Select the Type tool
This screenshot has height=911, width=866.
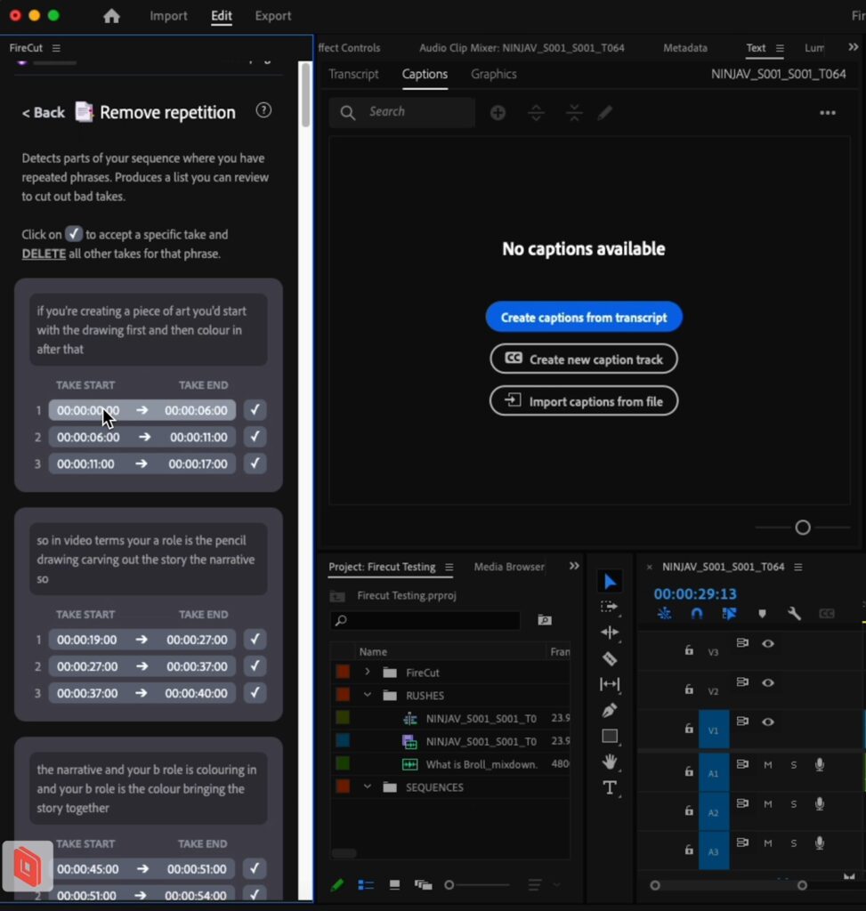click(610, 786)
